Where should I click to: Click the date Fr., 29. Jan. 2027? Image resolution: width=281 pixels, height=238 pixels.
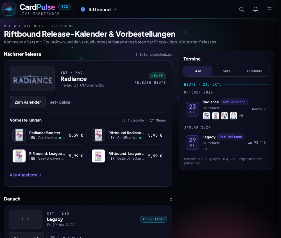coord(61,225)
